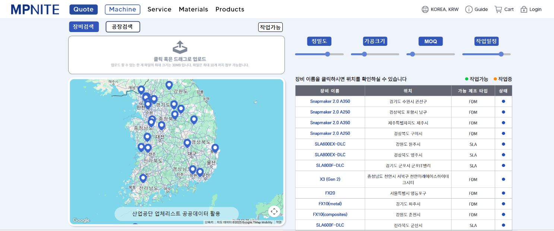Click the map fullscreen toggle icon
This screenshot has width=554, height=231.
pos(274,212)
